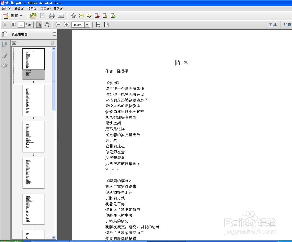Click the insert page icon

(113, 16)
